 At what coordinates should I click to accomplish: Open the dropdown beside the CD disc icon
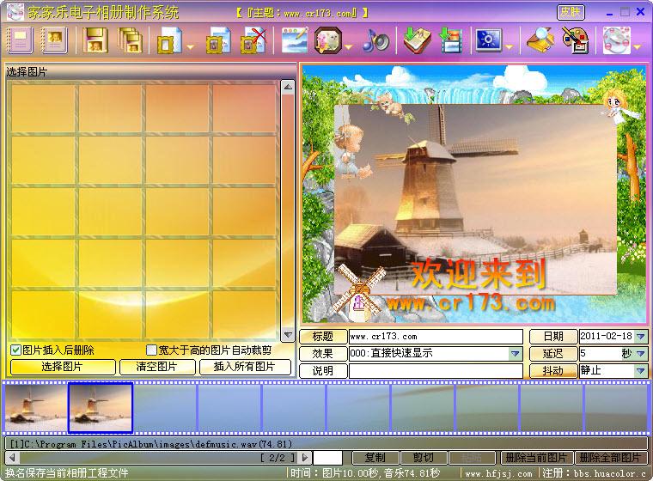point(637,47)
